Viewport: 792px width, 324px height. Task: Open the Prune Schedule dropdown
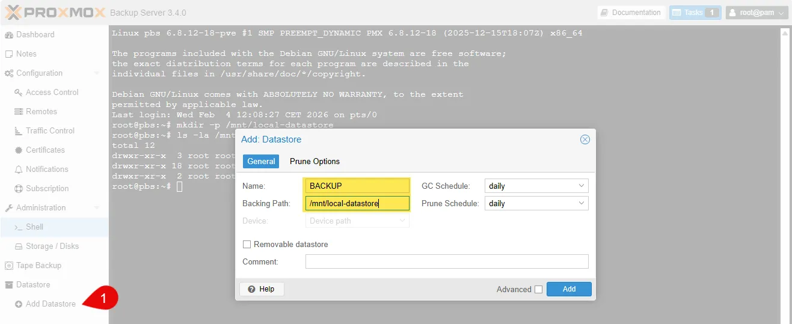[x=581, y=204]
